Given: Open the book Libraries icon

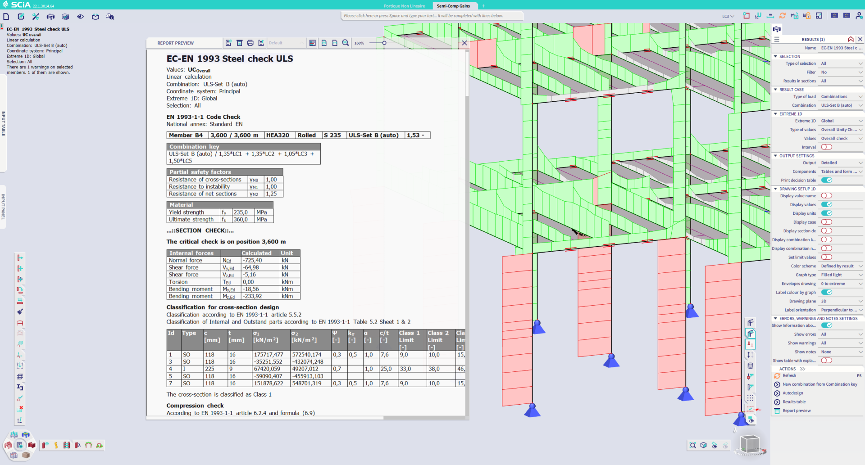Looking at the screenshot, I should tap(95, 16).
